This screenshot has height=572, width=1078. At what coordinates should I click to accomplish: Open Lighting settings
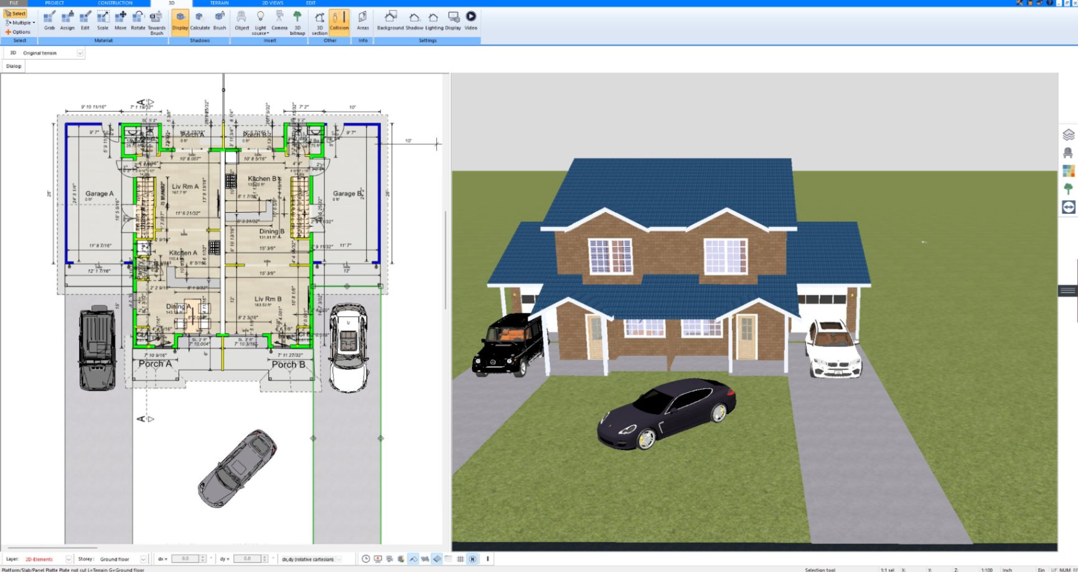click(x=434, y=21)
